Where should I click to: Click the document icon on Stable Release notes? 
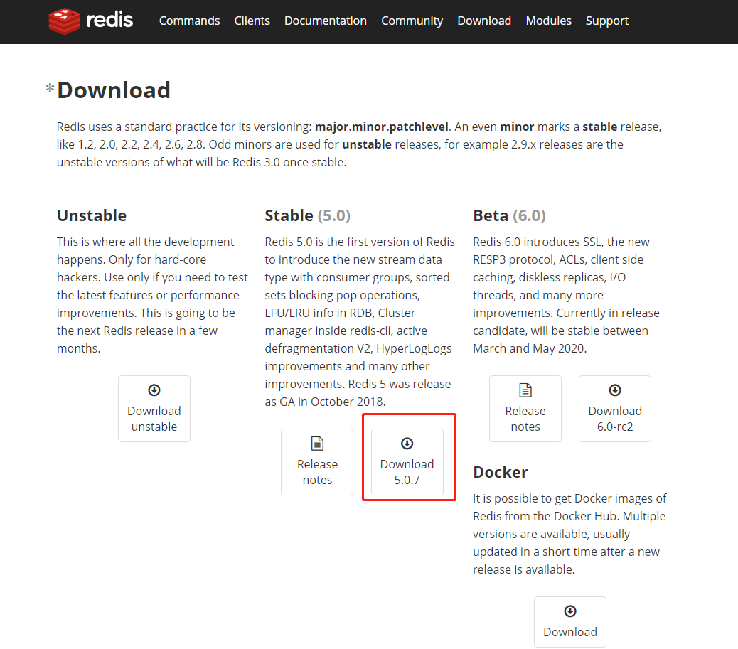pos(317,443)
